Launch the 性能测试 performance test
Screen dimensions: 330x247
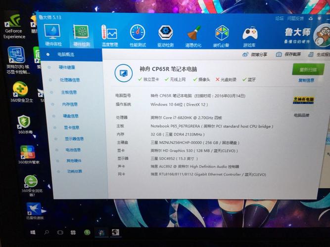coord(138,36)
